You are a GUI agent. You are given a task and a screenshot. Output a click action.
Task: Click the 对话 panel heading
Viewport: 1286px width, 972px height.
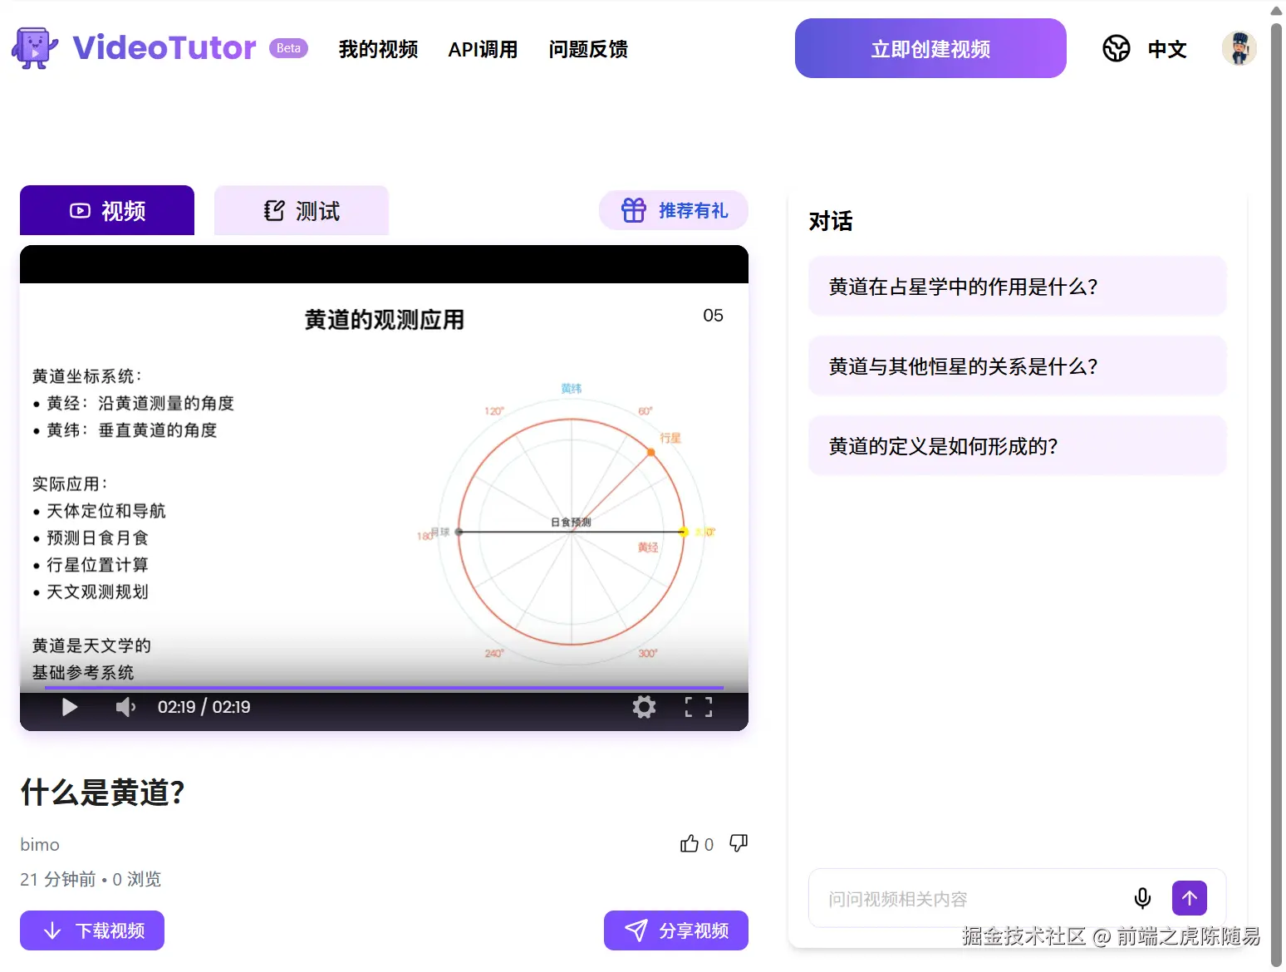coord(831,221)
